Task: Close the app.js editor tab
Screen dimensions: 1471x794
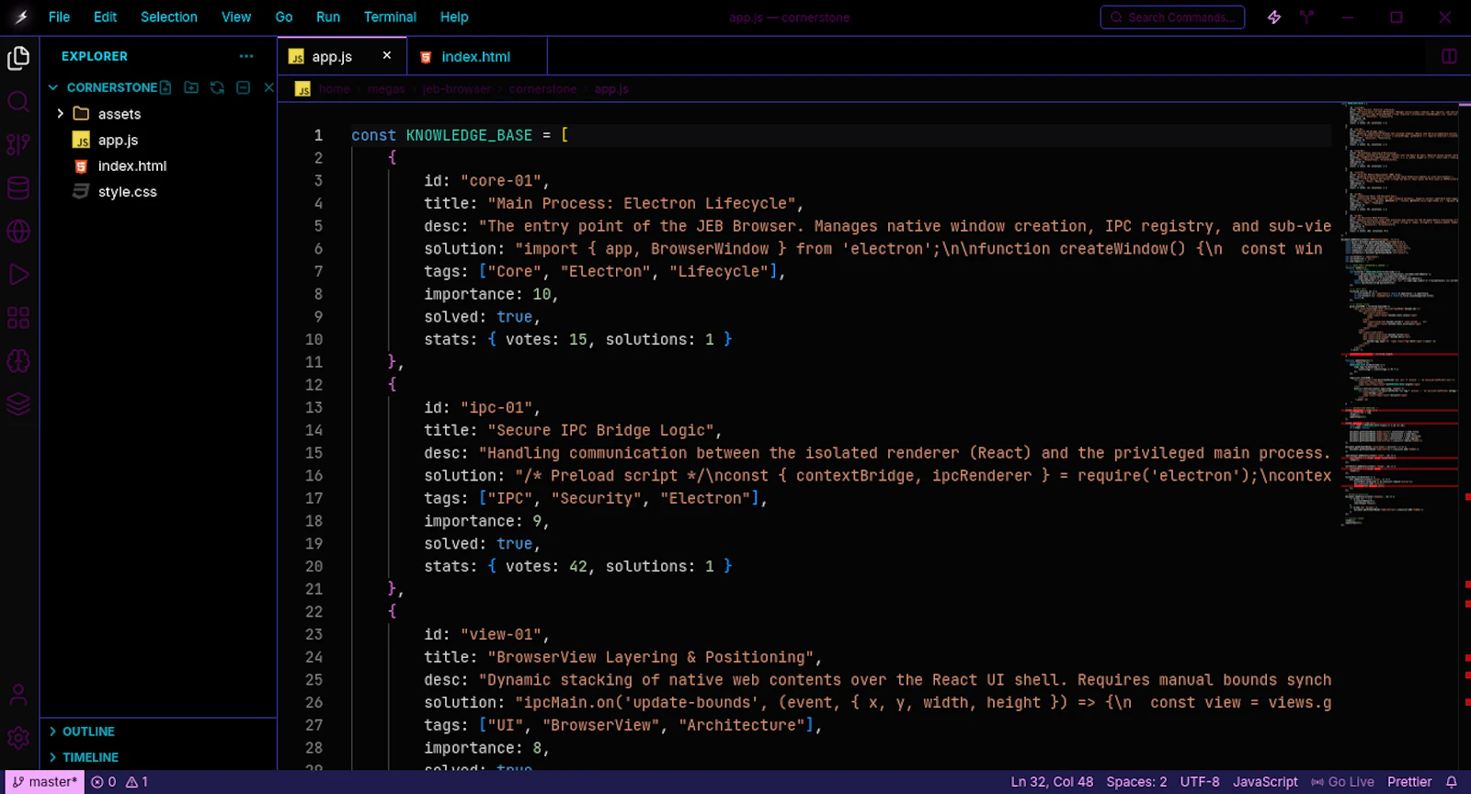Action: pyautogui.click(x=387, y=56)
